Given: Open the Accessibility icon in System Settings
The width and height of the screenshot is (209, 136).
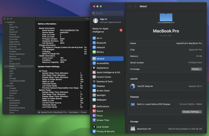Looking at the screenshot, I should (94, 63).
